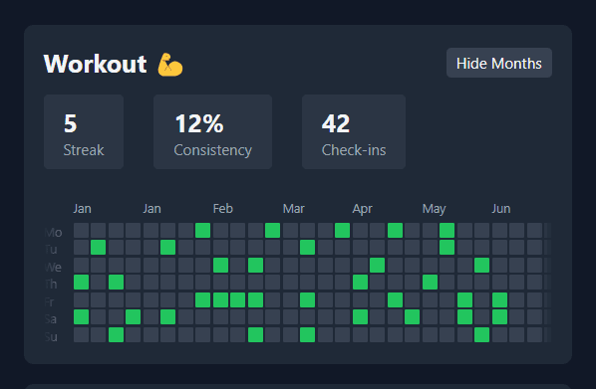Screen dimensions: 596x389
Task: Select the Workout heading text
Action: click(95, 64)
